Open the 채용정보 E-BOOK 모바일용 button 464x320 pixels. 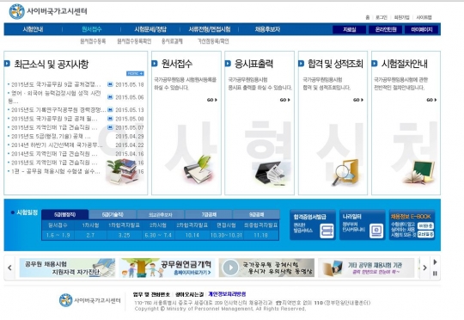(426, 234)
